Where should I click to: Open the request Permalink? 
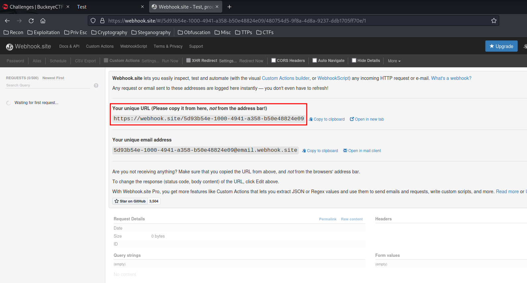tap(328, 219)
